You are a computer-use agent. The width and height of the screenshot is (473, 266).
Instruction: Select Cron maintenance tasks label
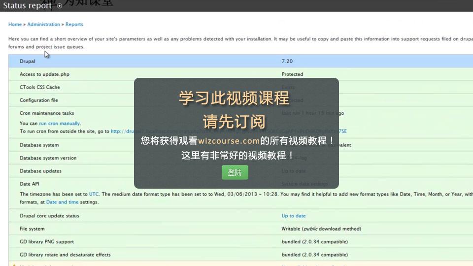pyautogui.click(x=47, y=113)
